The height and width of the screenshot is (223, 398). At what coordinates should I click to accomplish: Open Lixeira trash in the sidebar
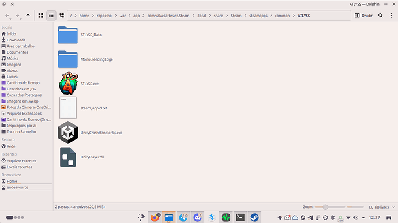[x=12, y=77]
